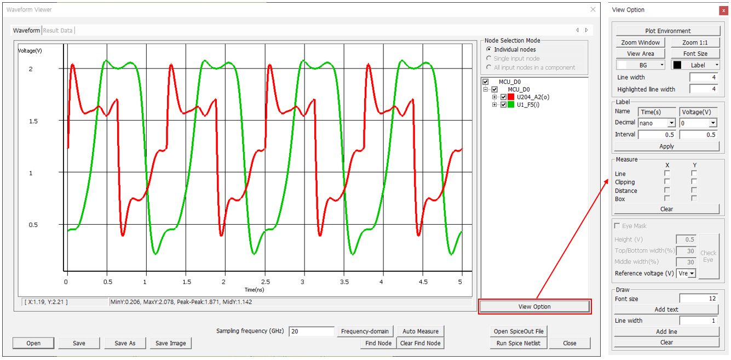Collapse the nested MCU_D0 tree node
Viewport: 731px width, 360px height.
(x=486, y=89)
